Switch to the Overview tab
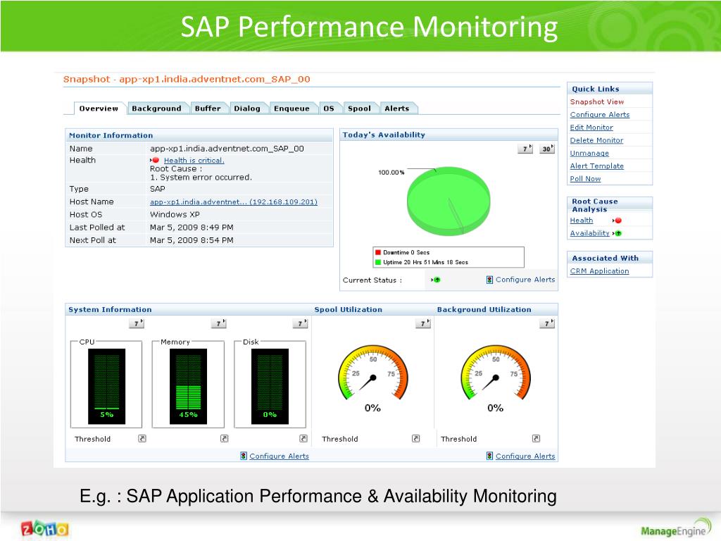This screenshot has height=541, width=721. click(99, 108)
